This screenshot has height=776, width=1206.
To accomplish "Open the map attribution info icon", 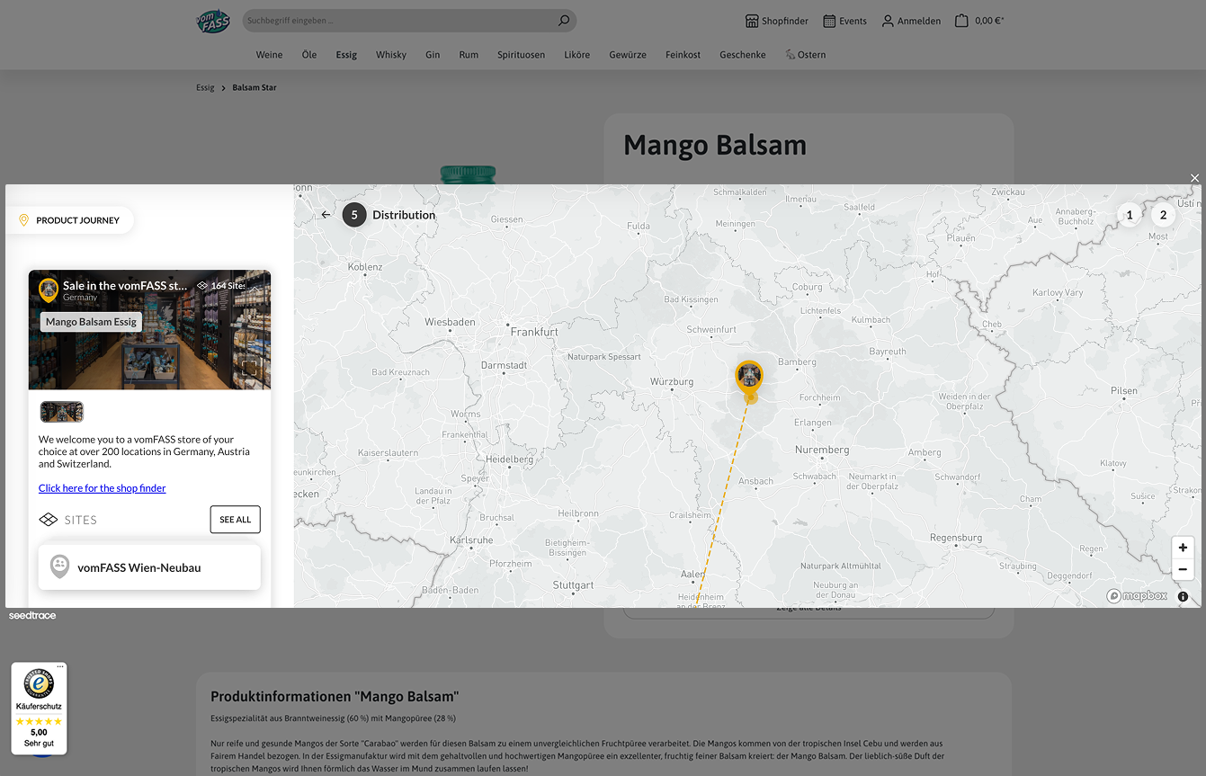I will [1183, 596].
